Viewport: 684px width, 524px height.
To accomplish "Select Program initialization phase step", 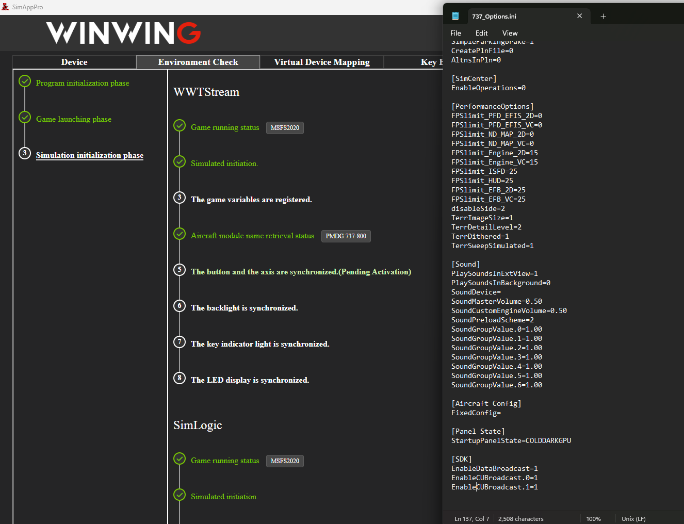I will pos(83,83).
